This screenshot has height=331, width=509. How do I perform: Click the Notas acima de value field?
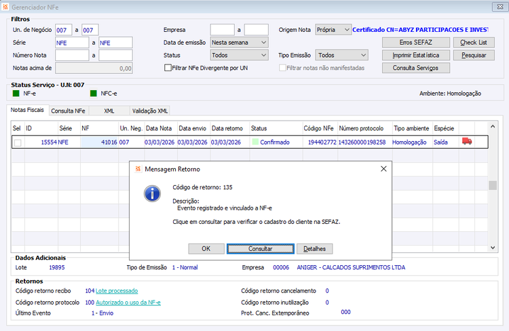pos(94,68)
